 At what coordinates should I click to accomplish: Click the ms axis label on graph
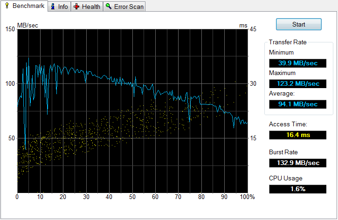(243, 25)
